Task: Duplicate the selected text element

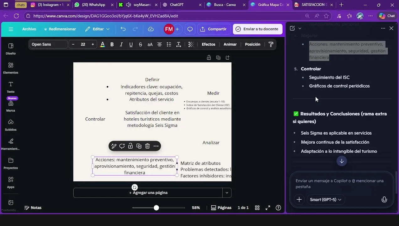Action: (x=139, y=146)
